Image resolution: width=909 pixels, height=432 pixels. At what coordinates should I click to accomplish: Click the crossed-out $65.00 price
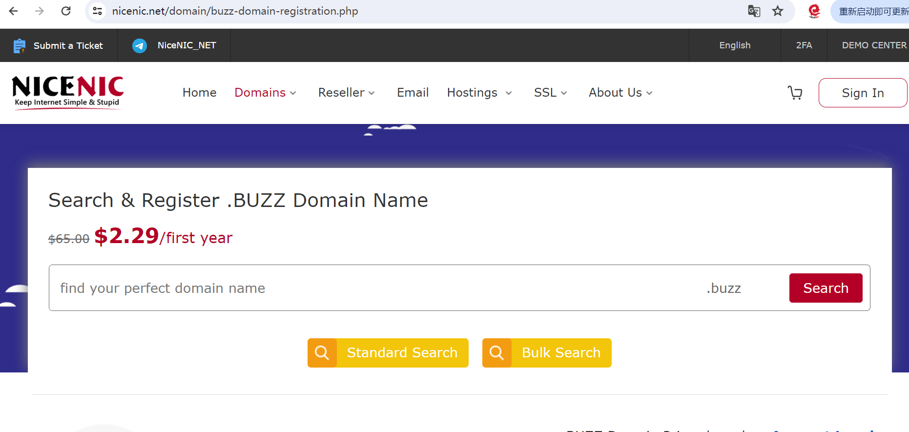[x=68, y=239]
